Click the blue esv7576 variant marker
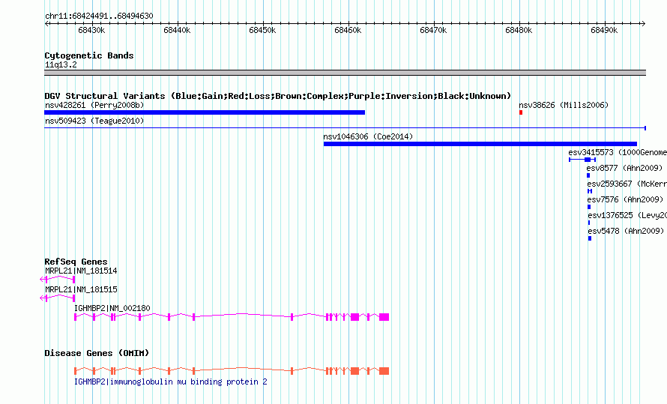 click(589, 207)
